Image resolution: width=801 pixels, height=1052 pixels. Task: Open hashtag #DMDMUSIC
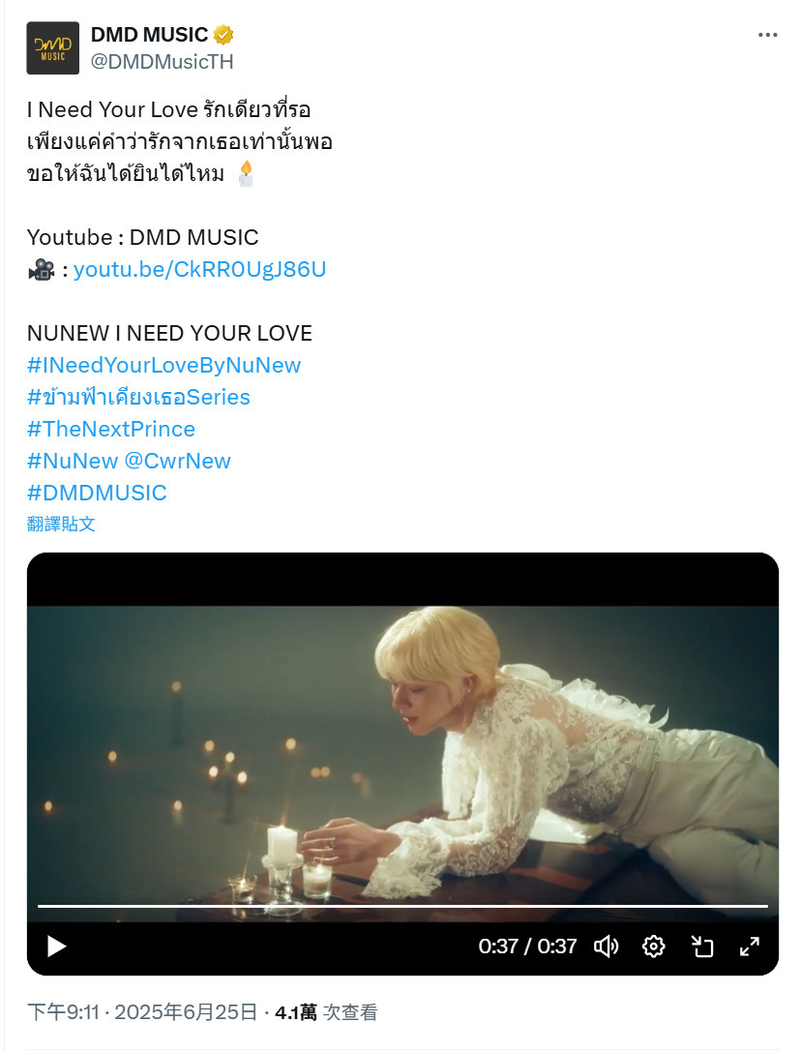(97, 493)
